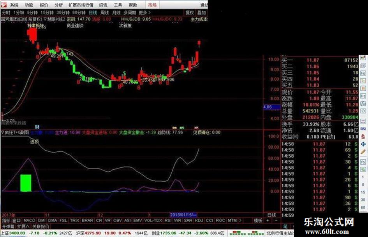
Task: Open the 多周期 multi-period view
Action: click(x=130, y=13)
